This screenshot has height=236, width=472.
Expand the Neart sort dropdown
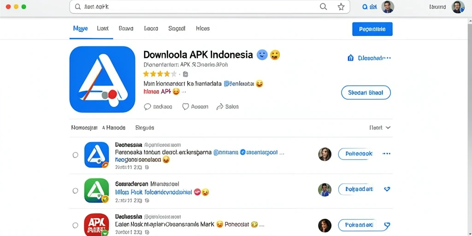380,128
